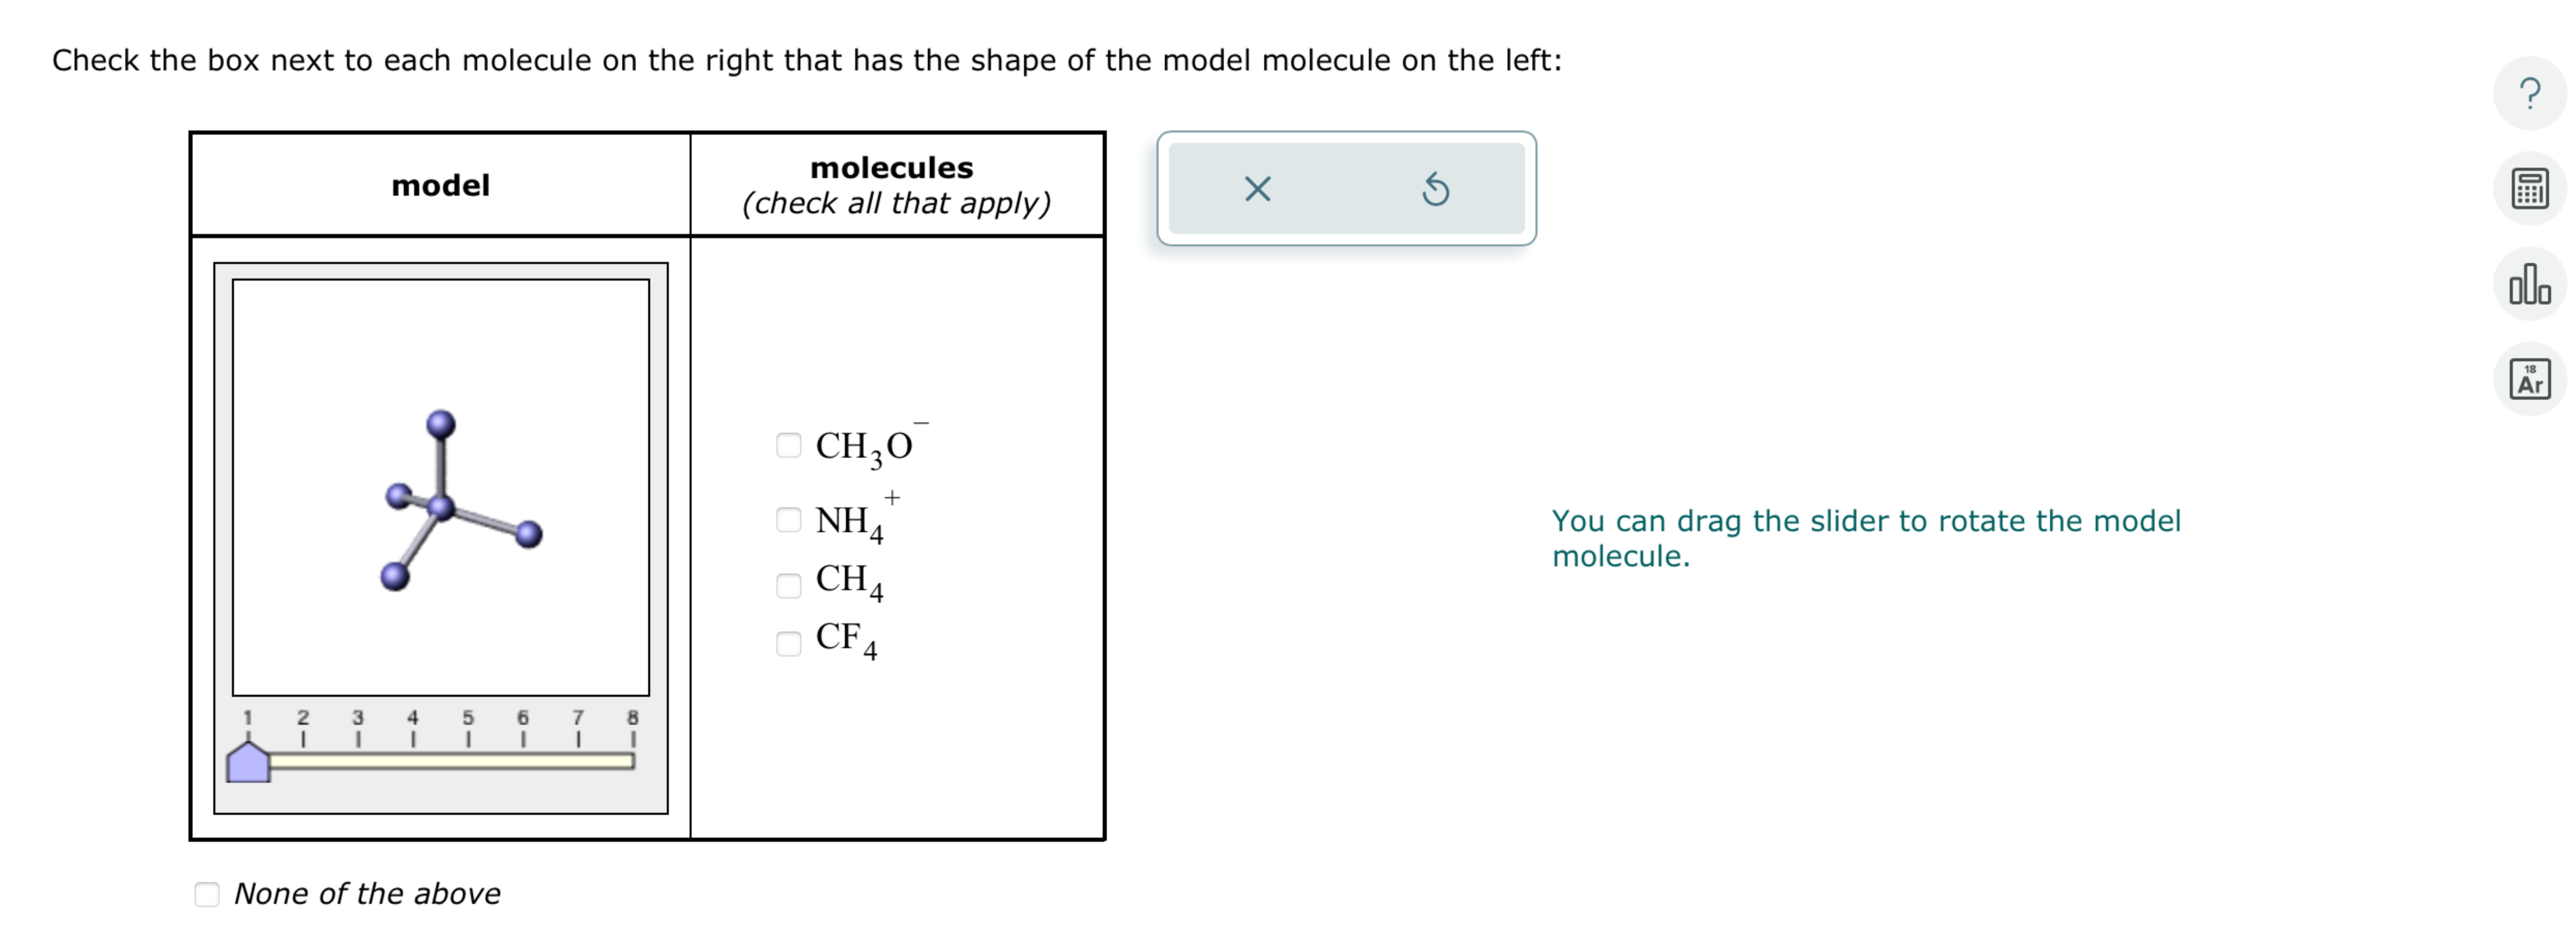This screenshot has width=2576, height=936.
Task: Open the help question mark icon
Action: pos(2530,93)
